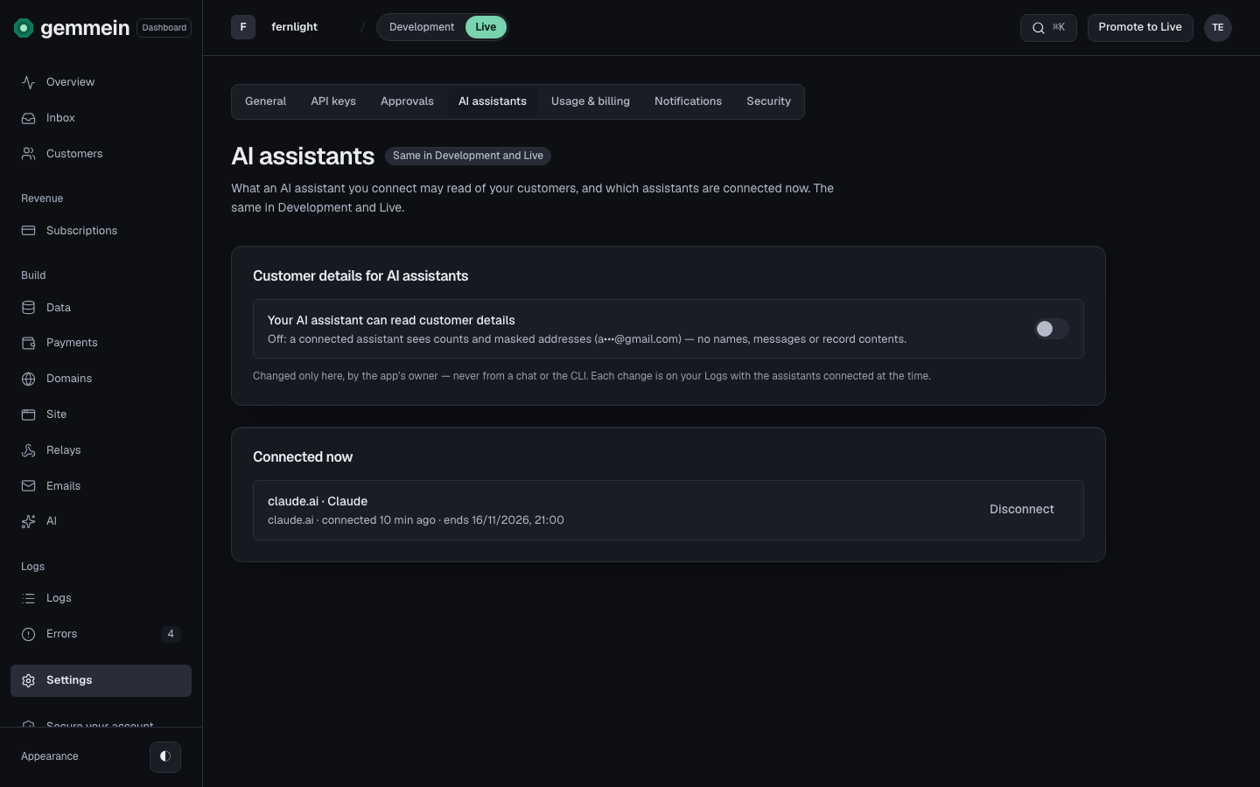Image resolution: width=1260 pixels, height=787 pixels.
Task: Click the gemmein logo icon
Action: pyautogui.click(x=24, y=28)
